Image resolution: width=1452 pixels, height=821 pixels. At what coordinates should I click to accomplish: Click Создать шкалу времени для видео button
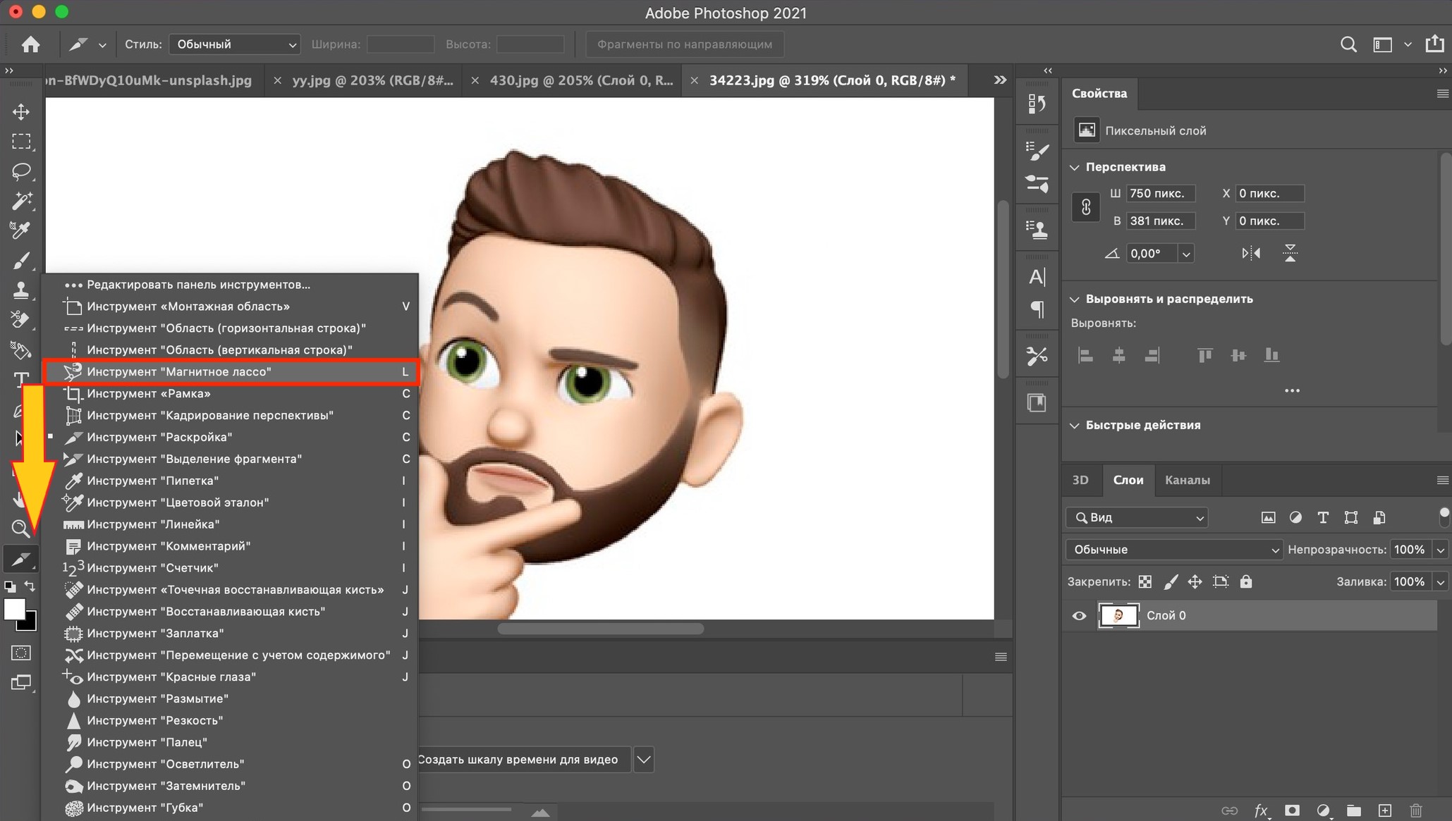520,758
